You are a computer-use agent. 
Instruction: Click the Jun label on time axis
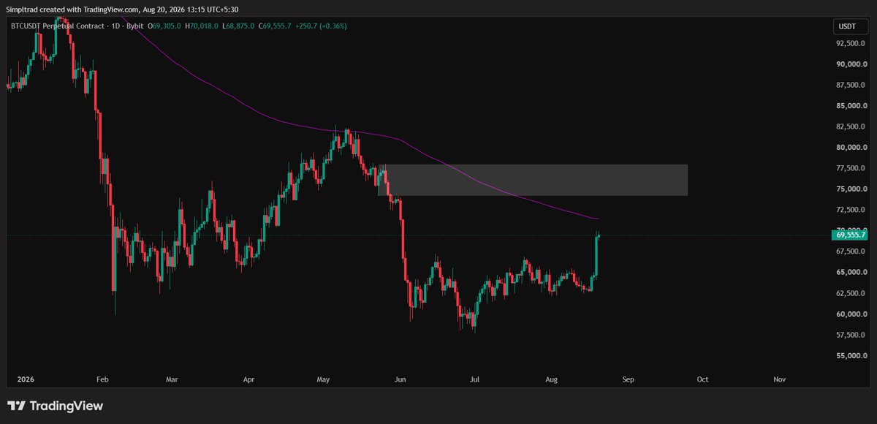(x=400, y=379)
